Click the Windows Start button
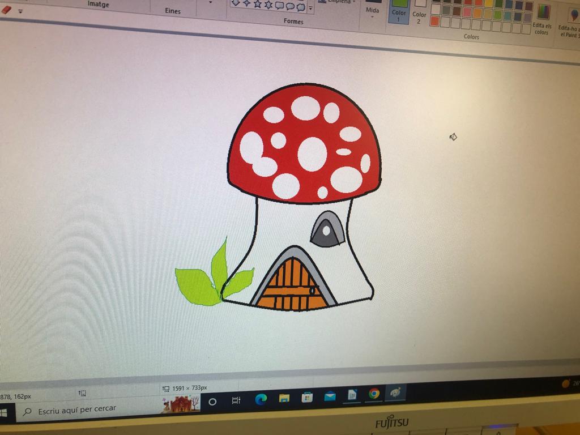The height and width of the screenshot is (435, 580). click(x=3, y=413)
